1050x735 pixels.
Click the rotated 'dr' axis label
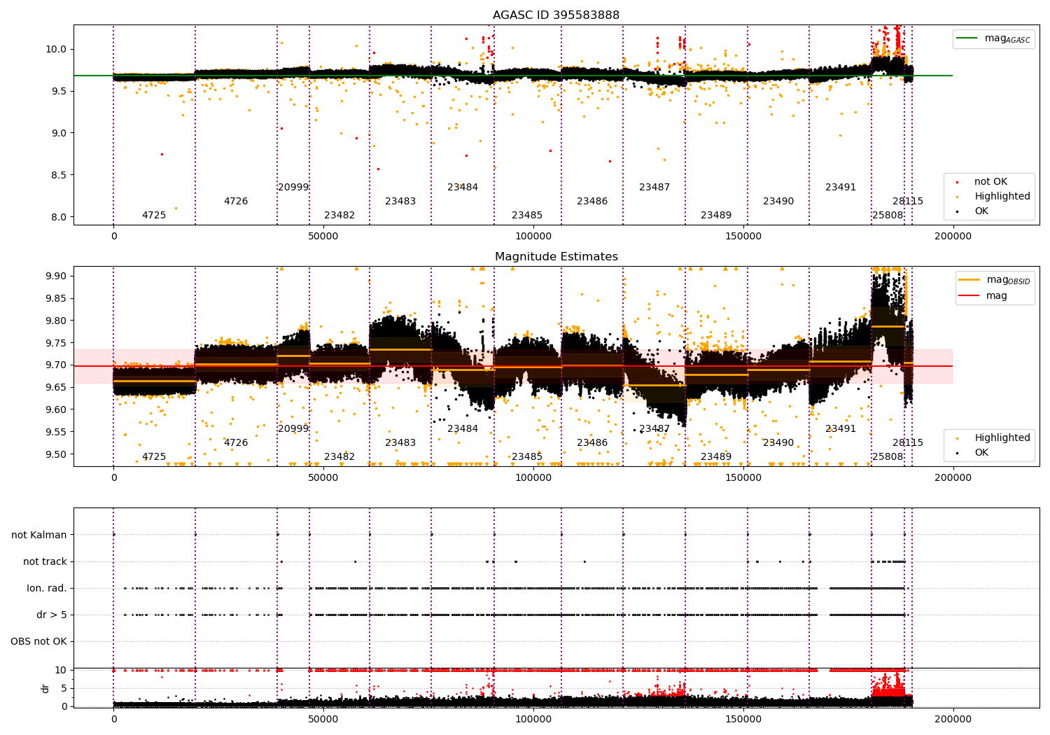(45, 688)
